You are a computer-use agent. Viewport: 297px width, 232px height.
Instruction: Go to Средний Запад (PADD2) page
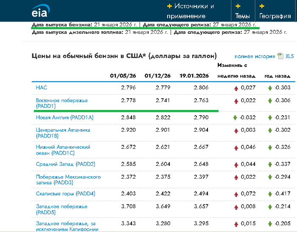pyautogui.click(x=65, y=164)
